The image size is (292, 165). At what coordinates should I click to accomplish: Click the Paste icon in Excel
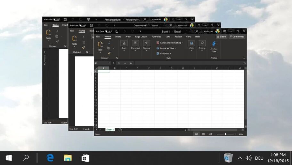pos(101,44)
